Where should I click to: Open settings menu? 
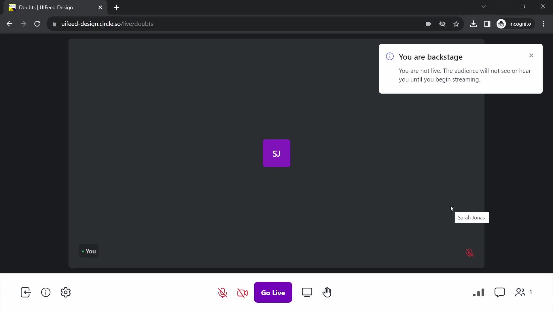point(65,292)
